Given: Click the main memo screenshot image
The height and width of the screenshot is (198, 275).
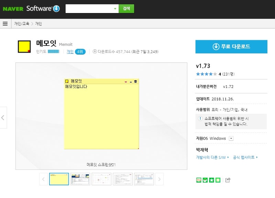Looking at the screenshot, I should [101, 114].
